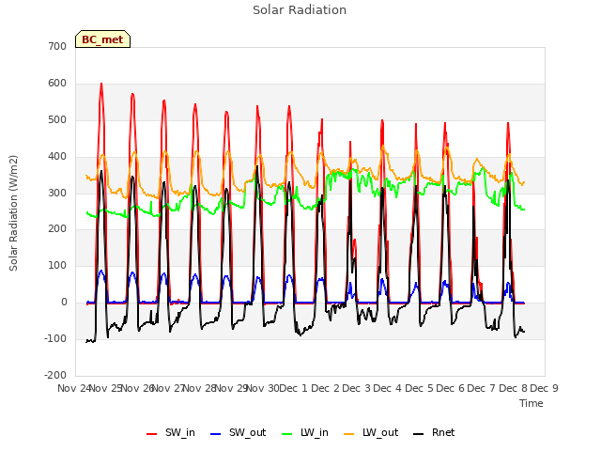Click the 200 y-axis tick label
Image resolution: width=601 pixels, height=451 pixels.
tap(57, 229)
